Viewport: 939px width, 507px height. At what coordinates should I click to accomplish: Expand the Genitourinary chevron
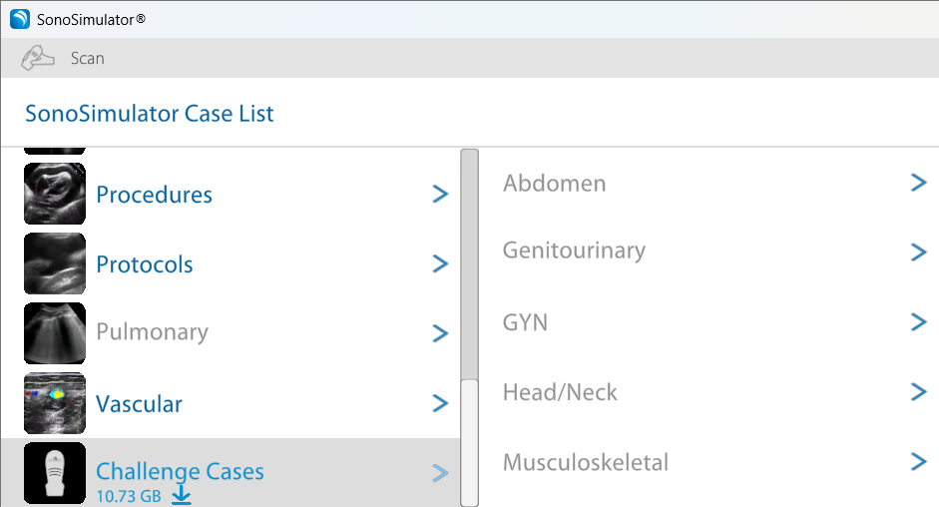pos(919,252)
